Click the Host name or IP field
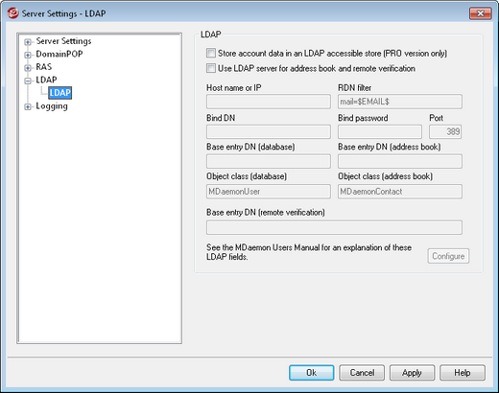The height and width of the screenshot is (393, 499). pos(269,102)
